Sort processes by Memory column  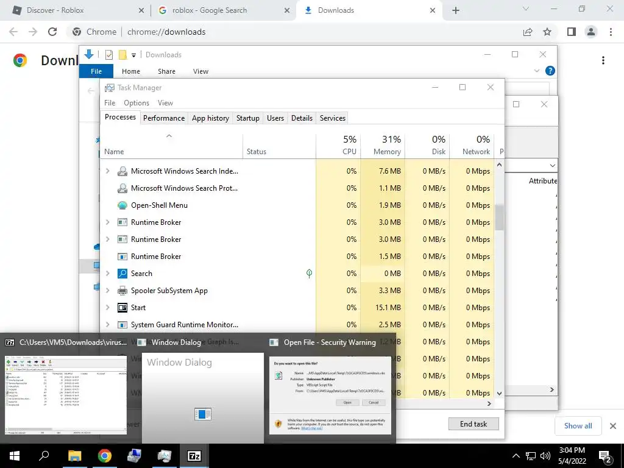point(383,146)
